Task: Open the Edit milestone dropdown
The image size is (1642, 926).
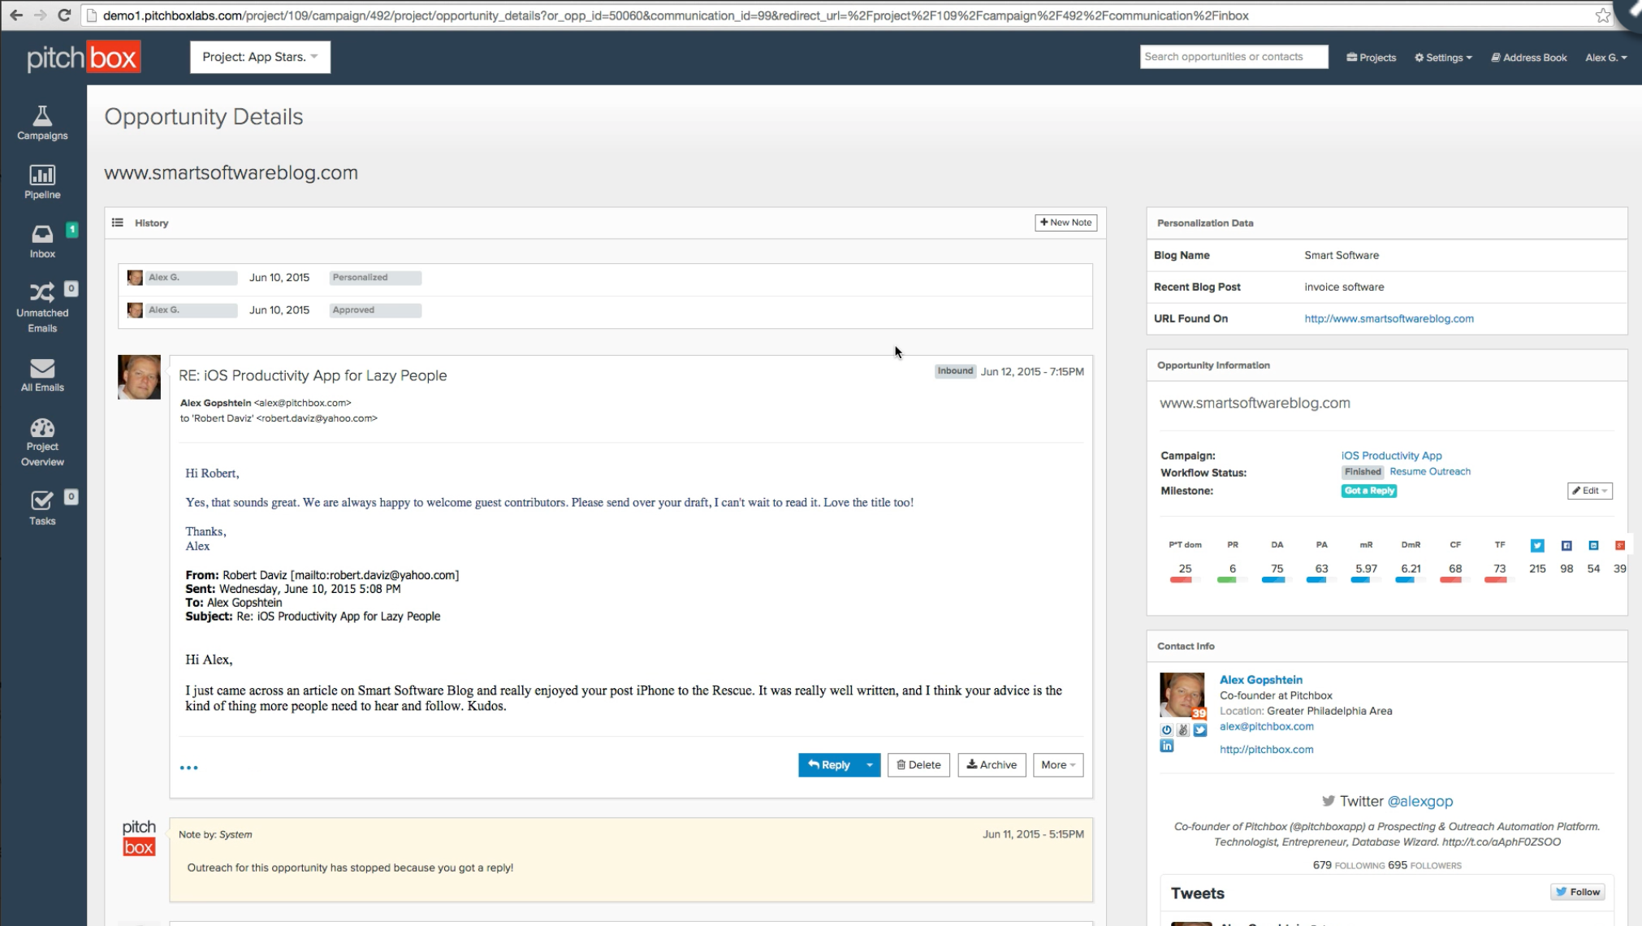Action: [1588, 491]
